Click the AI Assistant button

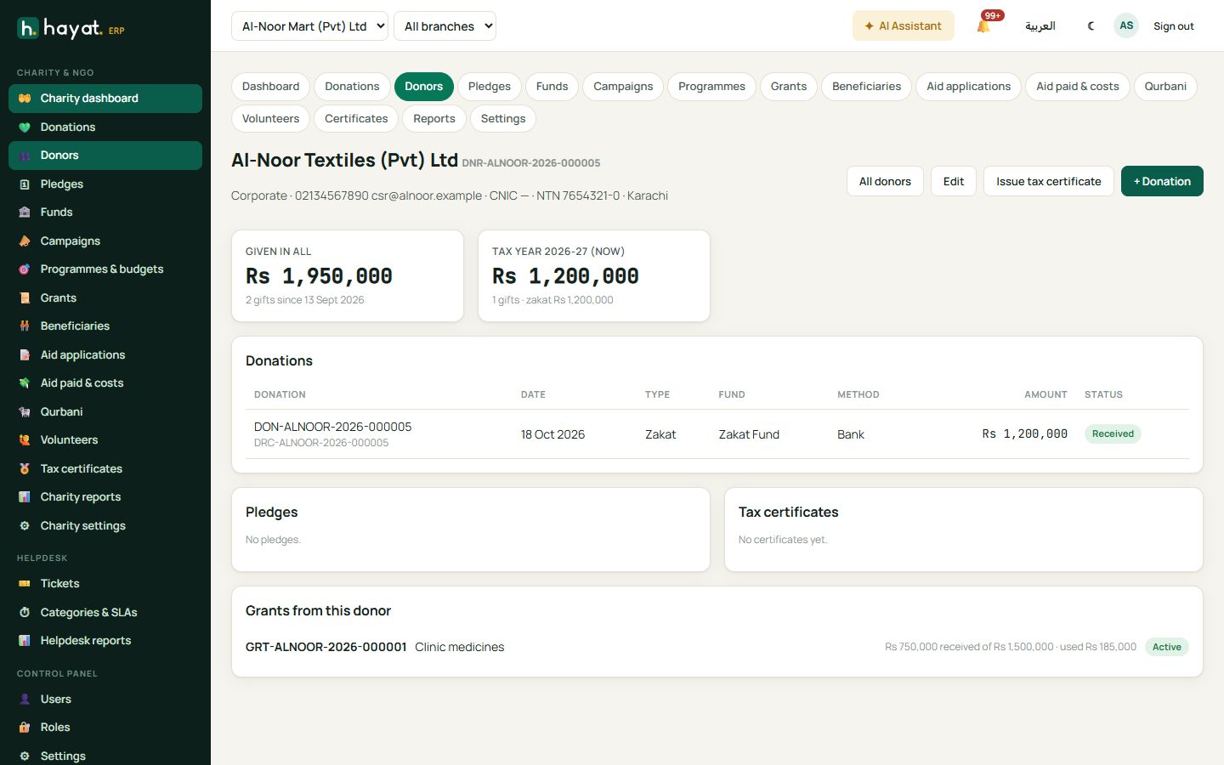click(903, 26)
